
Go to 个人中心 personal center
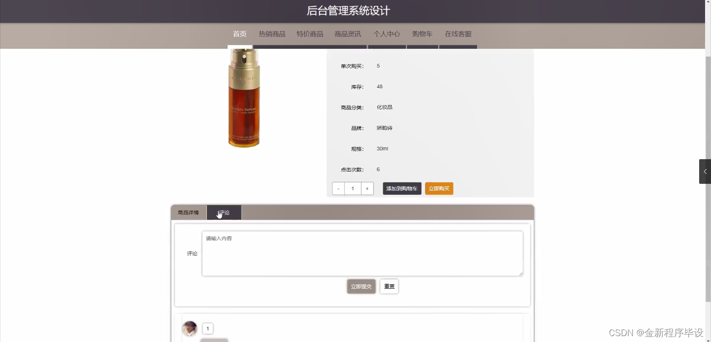pos(387,34)
